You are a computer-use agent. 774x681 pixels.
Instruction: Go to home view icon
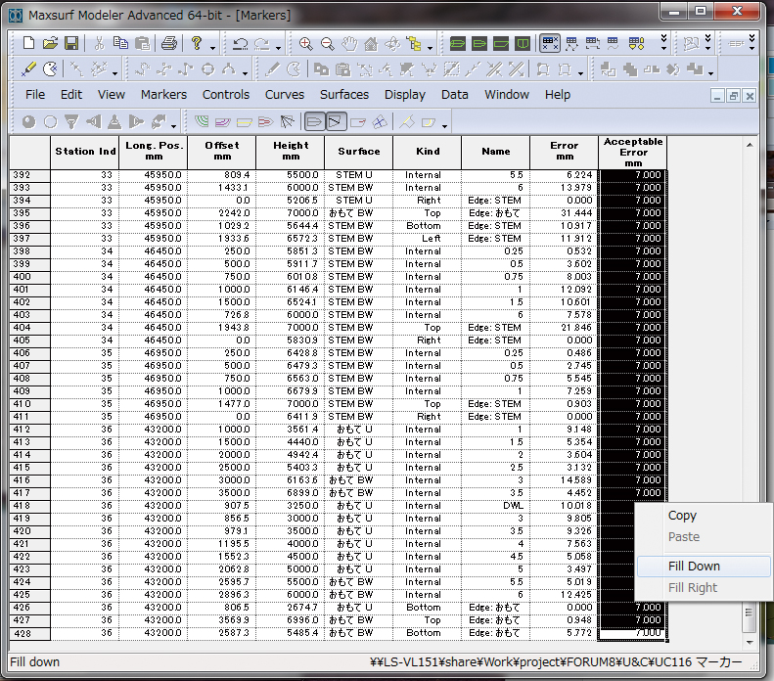coord(371,44)
